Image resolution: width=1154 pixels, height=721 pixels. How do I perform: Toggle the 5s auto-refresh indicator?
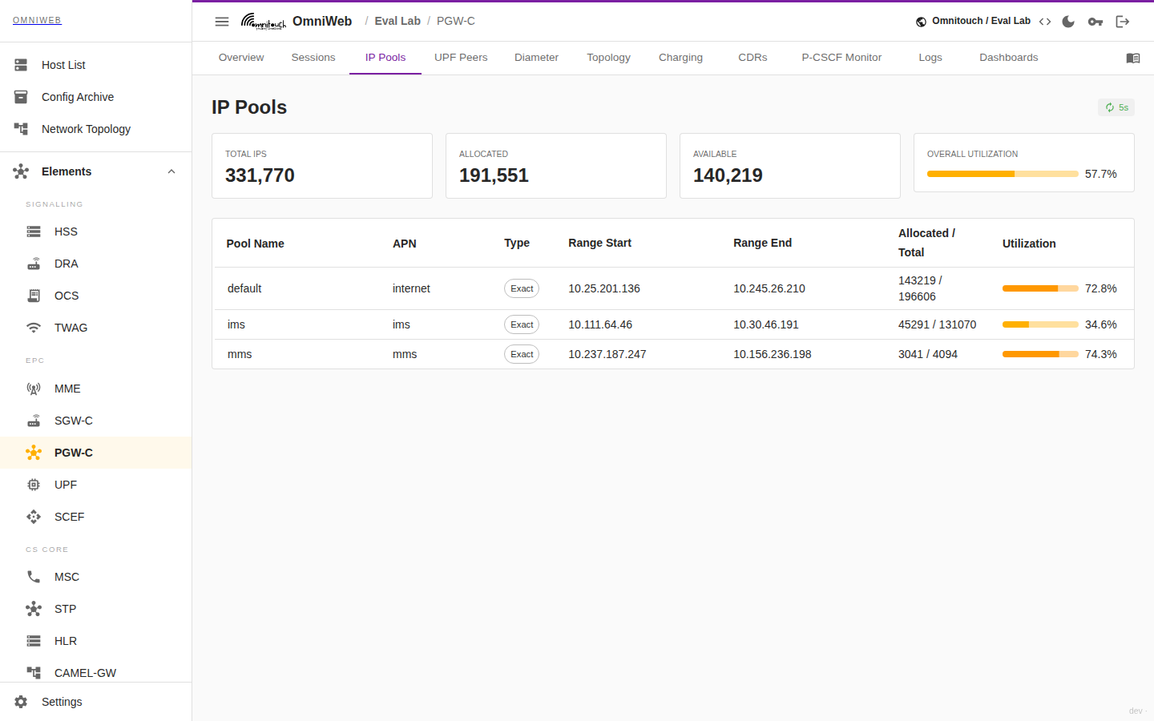[x=1116, y=107]
